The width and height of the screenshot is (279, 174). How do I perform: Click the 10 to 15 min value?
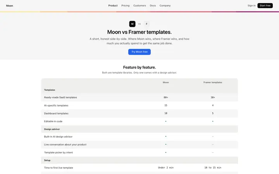point(213,167)
